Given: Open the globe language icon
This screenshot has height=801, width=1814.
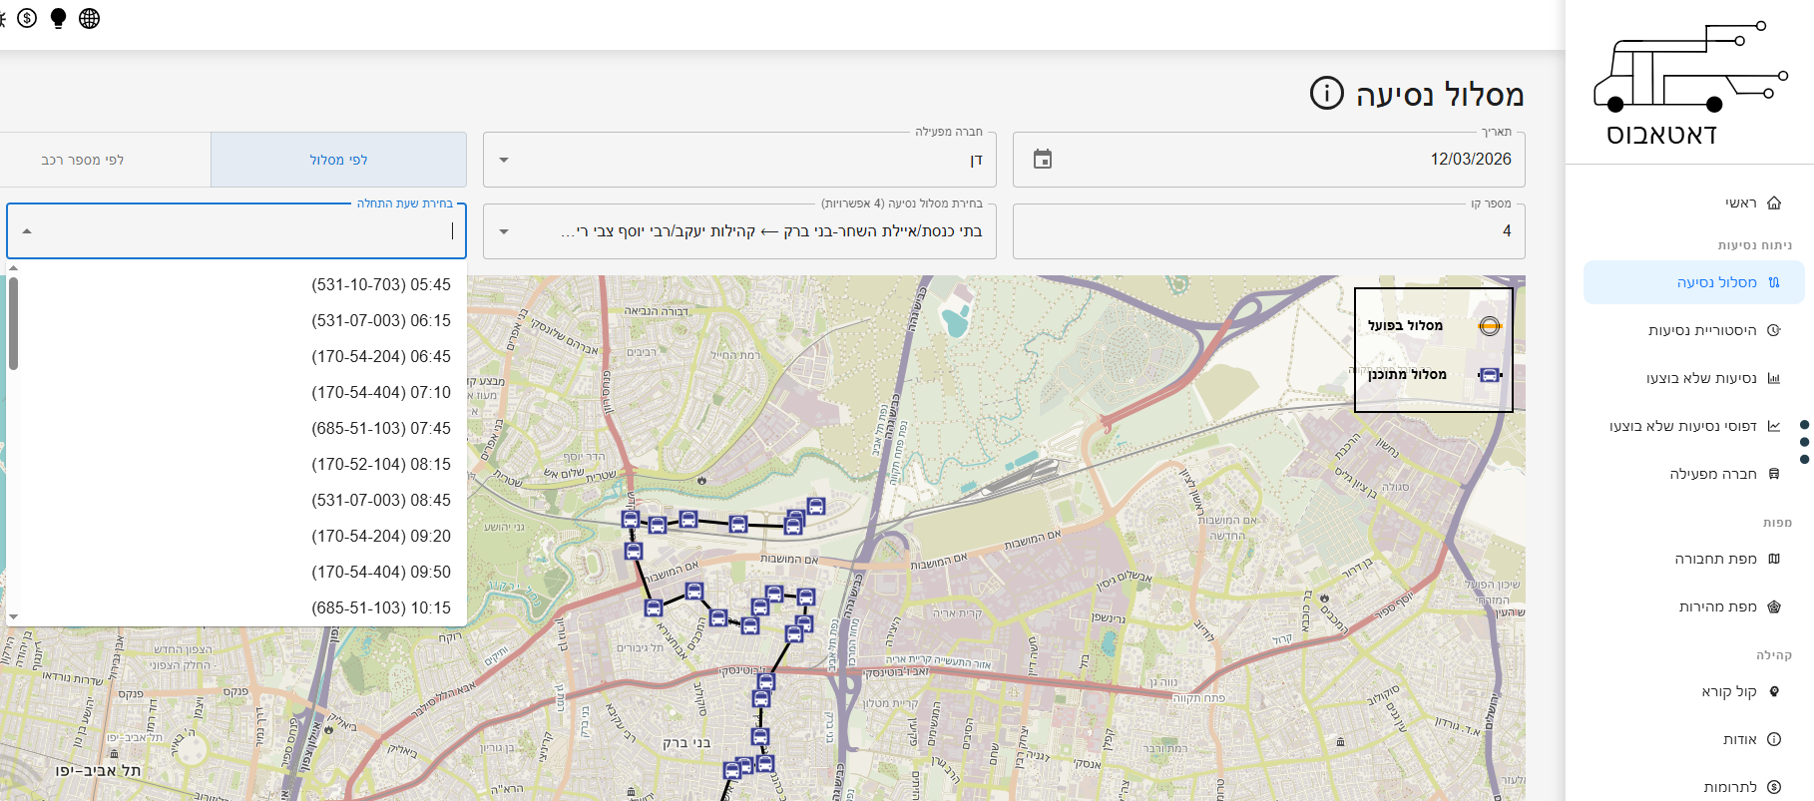Looking at the screenshot, I should point(89,18).
